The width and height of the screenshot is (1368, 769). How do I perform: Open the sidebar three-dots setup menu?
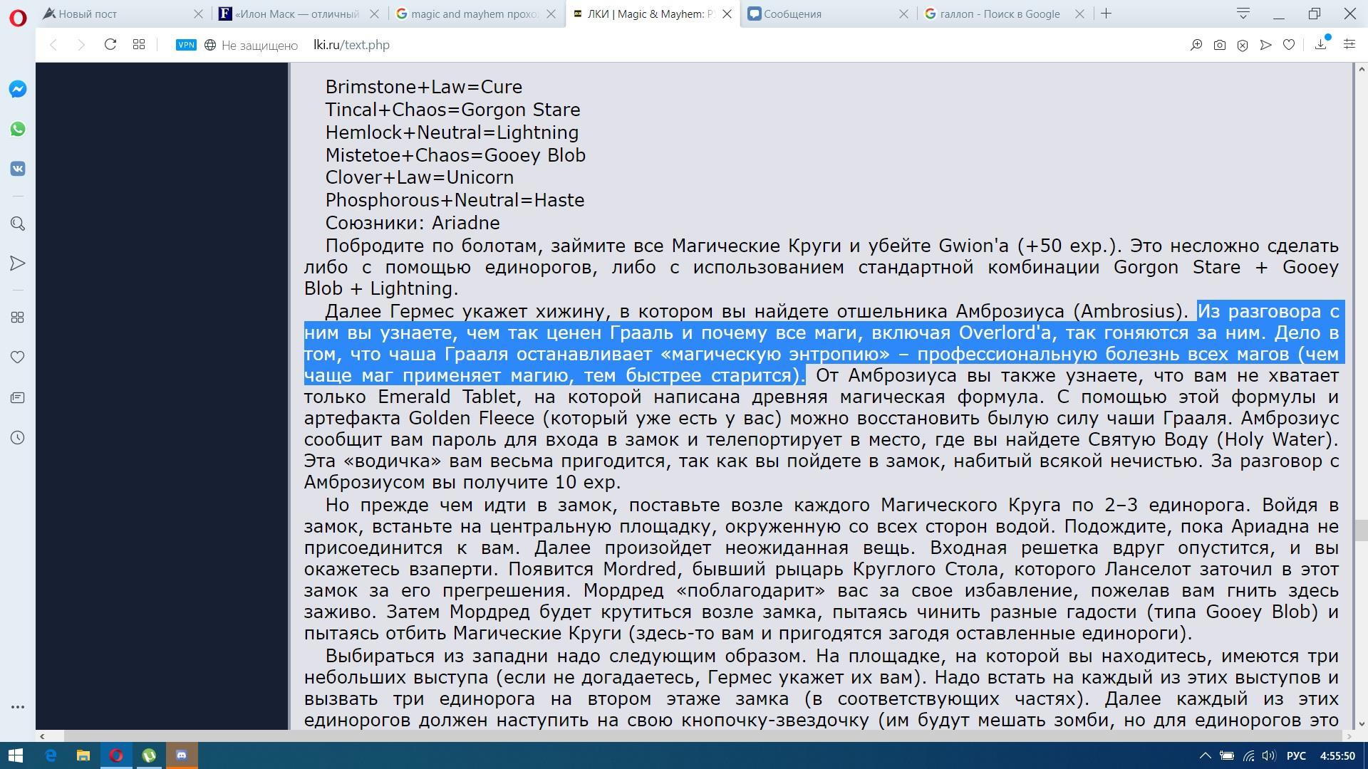(18, 707)
